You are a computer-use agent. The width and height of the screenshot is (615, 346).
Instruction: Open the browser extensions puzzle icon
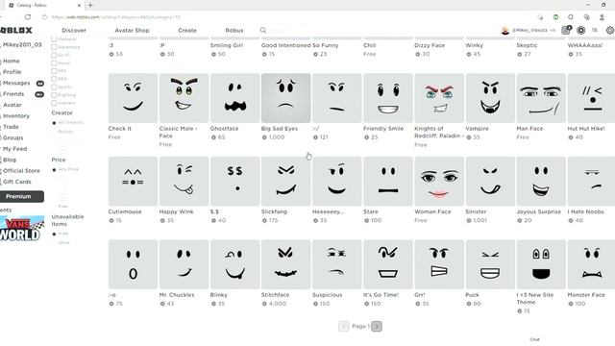(571, 17)
